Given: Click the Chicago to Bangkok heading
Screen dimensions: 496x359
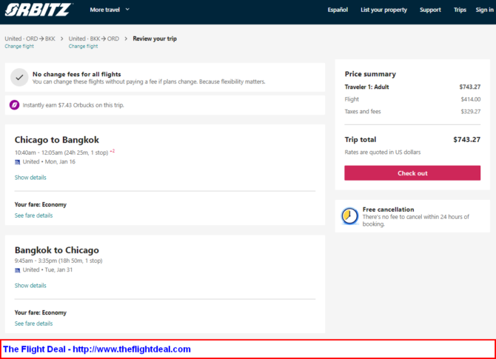Looking at the screenshot, I should pos(56,140).
